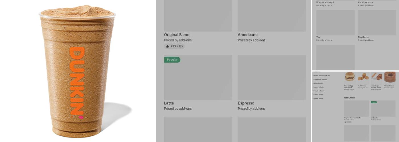
Task: Click the Classic Donuts picture
Action: [390, 77]
